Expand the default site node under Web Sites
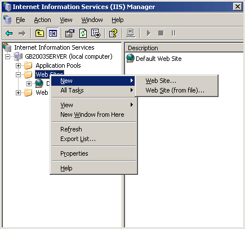Screen dimensions: 245x229 coord(29,83)
